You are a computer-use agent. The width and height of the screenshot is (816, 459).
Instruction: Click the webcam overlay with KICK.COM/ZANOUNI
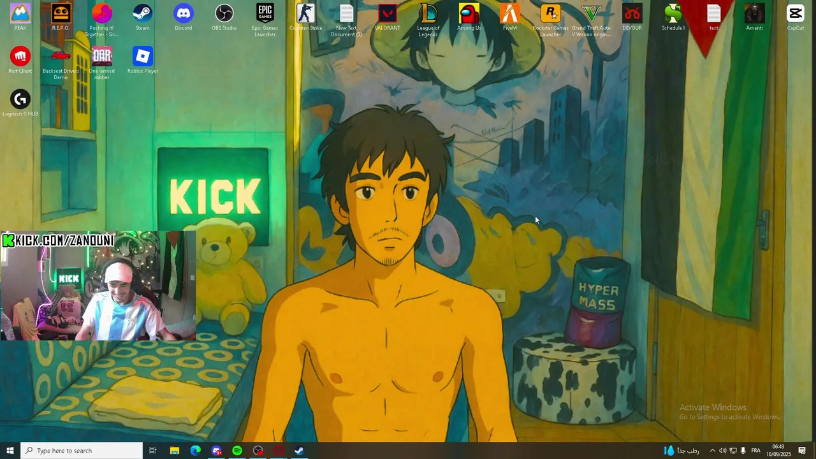click(x=98, y=286)
